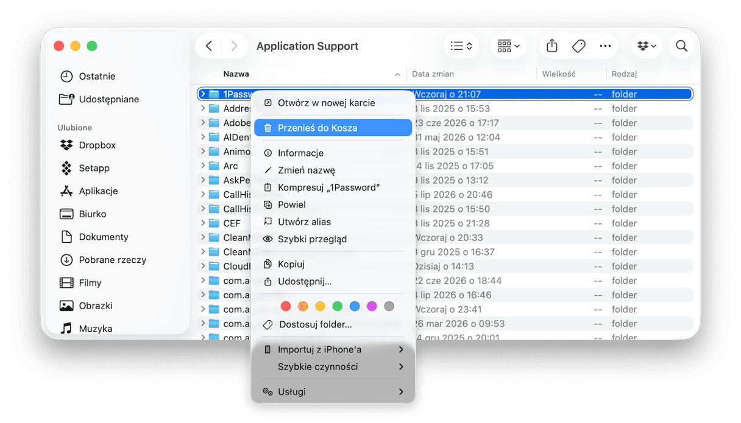Image resolution: width=741 pixels, height=423 pixels.
Task: Click the tag toolbar icon
Action: (579, 46)
